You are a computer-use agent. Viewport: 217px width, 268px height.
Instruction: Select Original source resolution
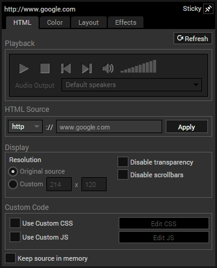tap(13, 172)
